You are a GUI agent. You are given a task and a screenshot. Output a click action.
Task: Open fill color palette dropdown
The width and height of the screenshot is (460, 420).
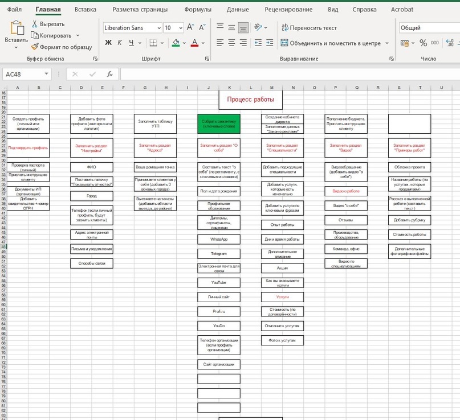[x=184, y=43]
